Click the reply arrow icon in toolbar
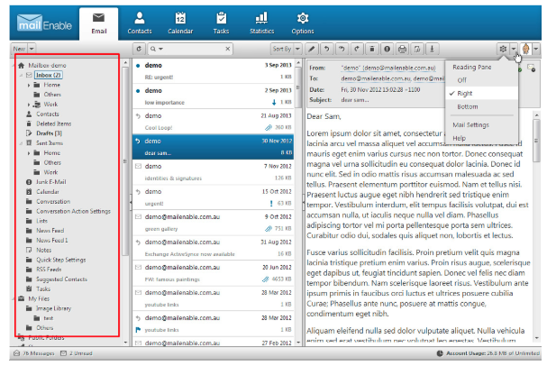Viewport: 547px width, 366px height. (x=326, y=48)
